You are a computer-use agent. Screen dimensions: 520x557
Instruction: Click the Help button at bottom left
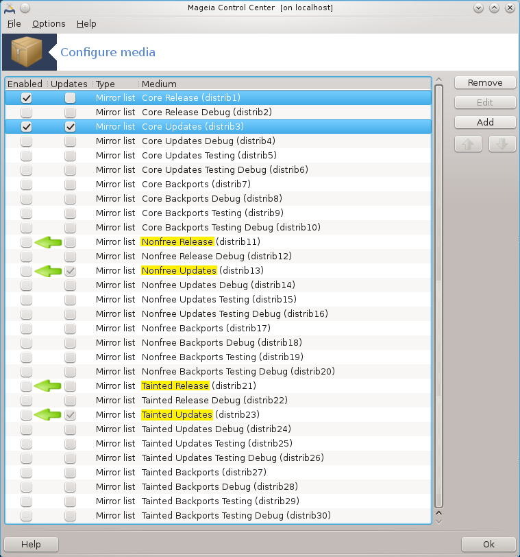coord(31,544)
